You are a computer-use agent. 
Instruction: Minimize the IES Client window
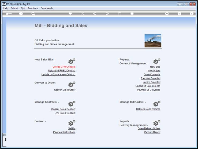click(x=180, y=4)
